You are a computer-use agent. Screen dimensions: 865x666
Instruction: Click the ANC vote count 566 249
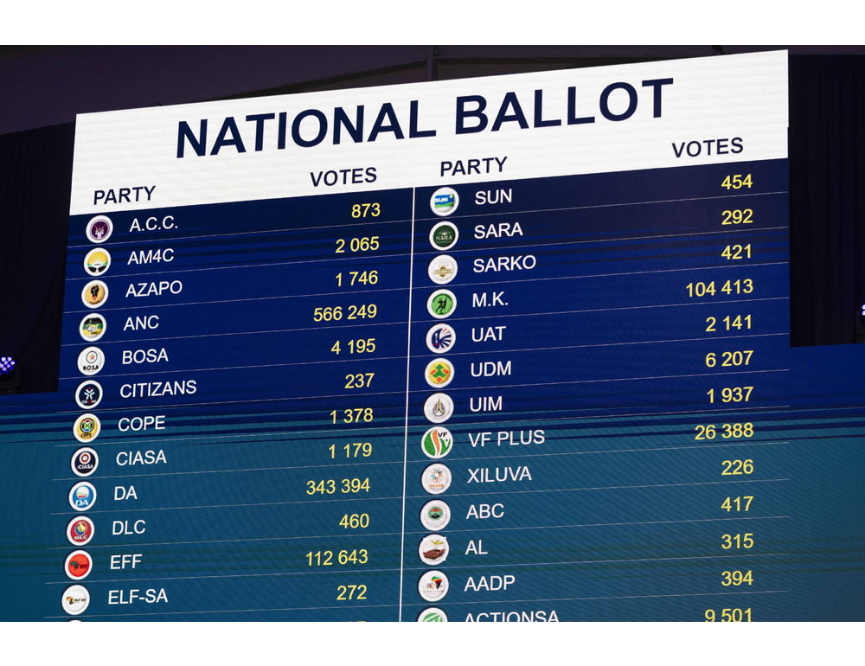point(345,313)
